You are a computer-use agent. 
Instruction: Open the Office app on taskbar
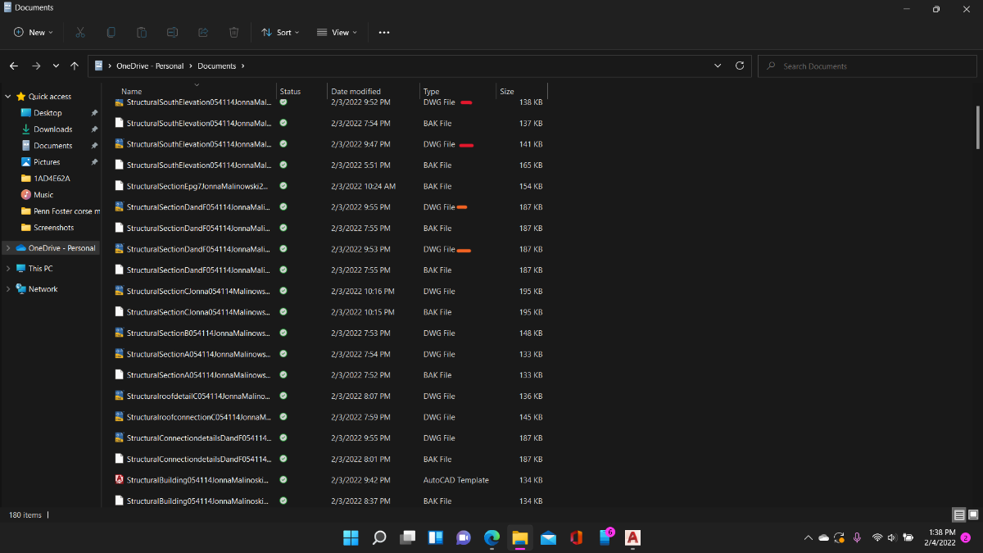[576, 537]
